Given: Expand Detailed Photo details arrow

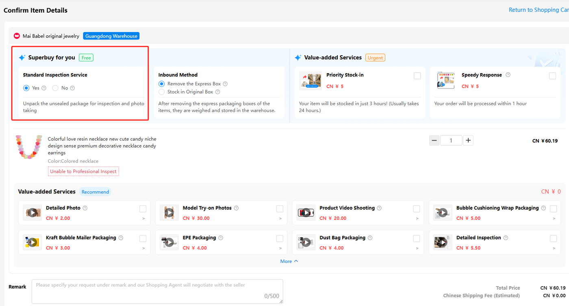Looking at the screenshot, I should [x=143, y=219].
